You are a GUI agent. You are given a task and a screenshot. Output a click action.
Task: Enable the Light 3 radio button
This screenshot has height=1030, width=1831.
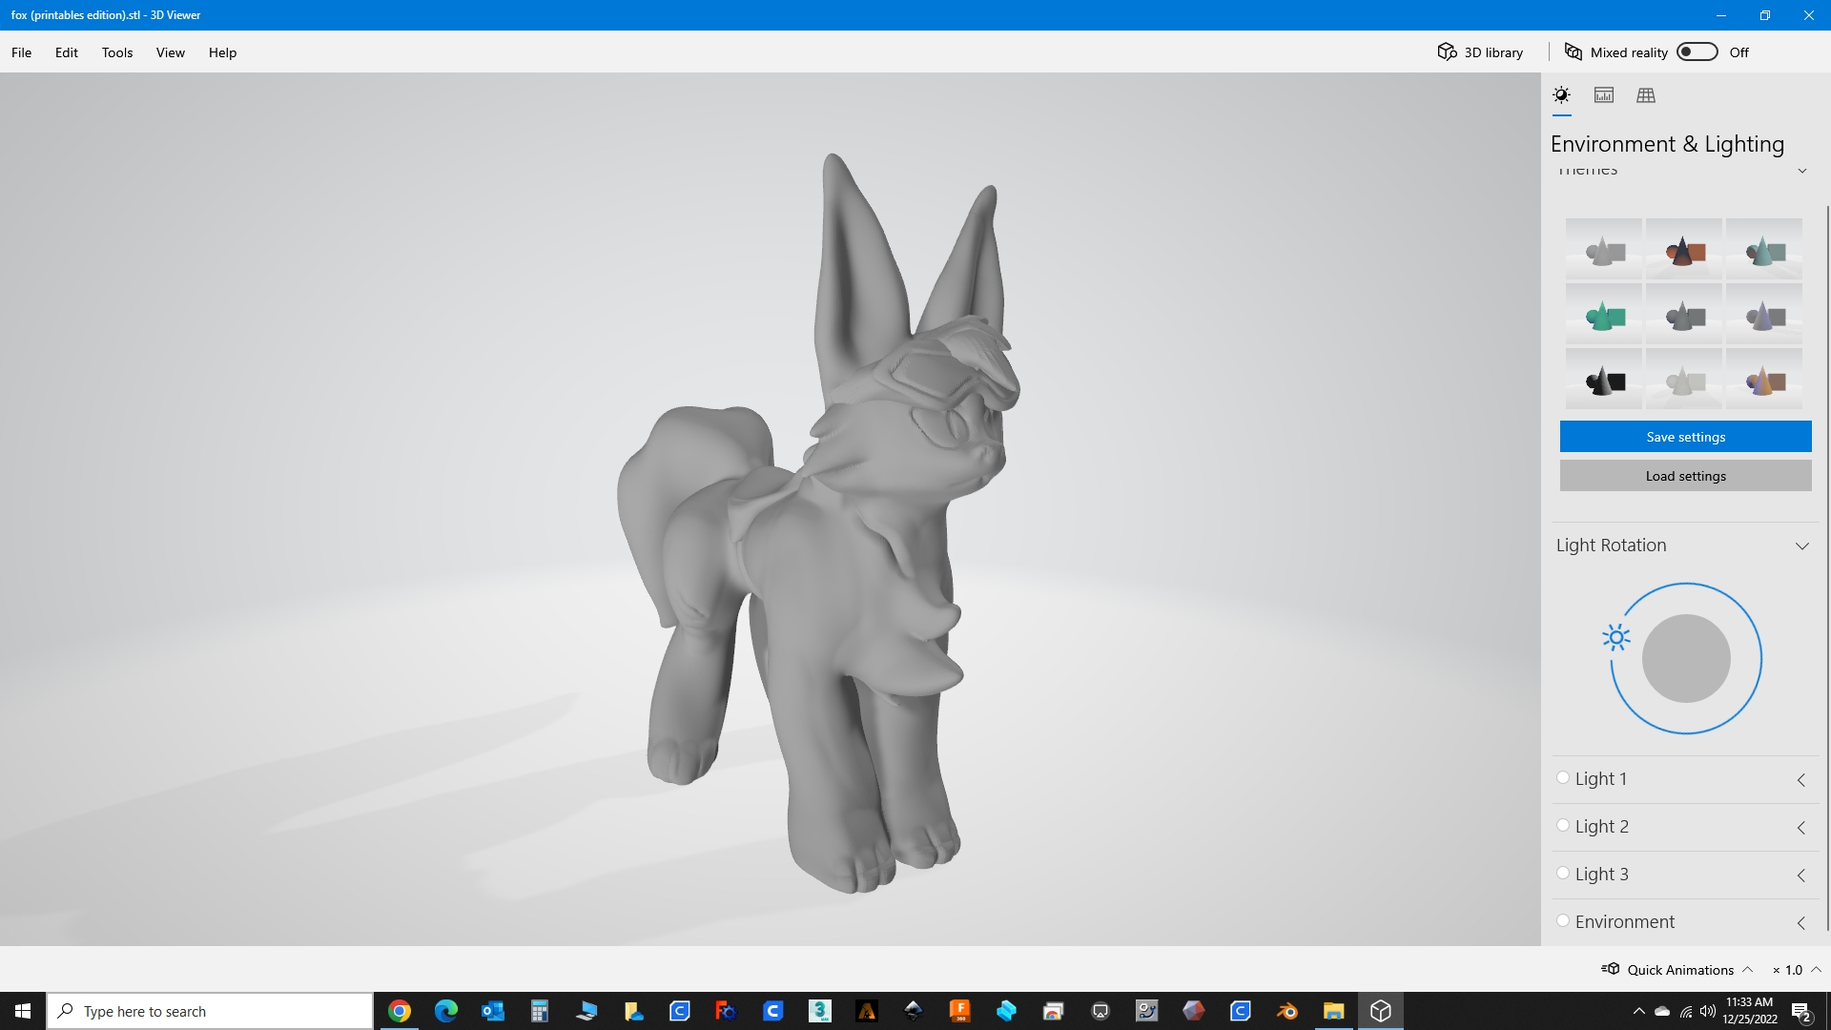tap(1563, 873)
